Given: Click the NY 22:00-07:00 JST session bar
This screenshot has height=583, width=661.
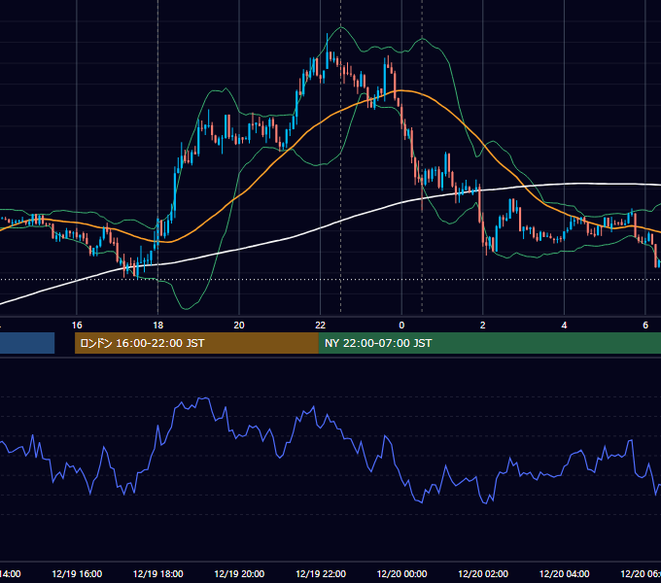Looking at the screenshot, I should click(x=489, y=343).
